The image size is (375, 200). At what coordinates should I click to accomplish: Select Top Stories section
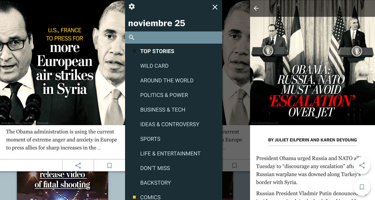(x=157, y=51)
